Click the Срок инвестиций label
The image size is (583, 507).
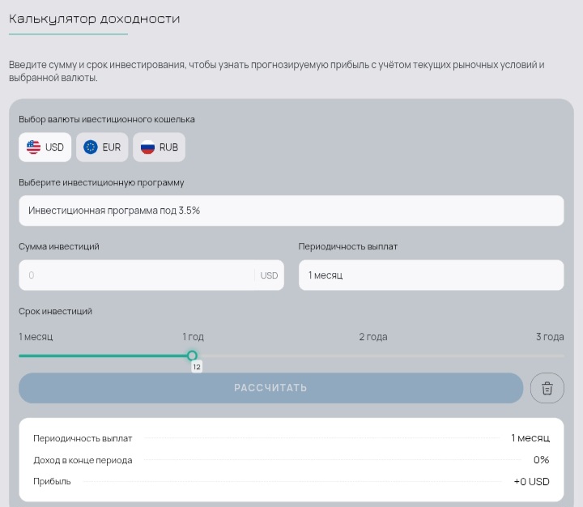(x=55, y=311)
